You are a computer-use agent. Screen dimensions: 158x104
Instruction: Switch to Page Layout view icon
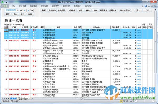coord(124,101)
